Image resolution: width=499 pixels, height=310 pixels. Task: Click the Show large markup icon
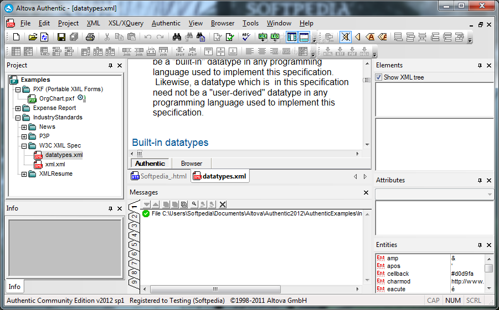click(370, 37)
